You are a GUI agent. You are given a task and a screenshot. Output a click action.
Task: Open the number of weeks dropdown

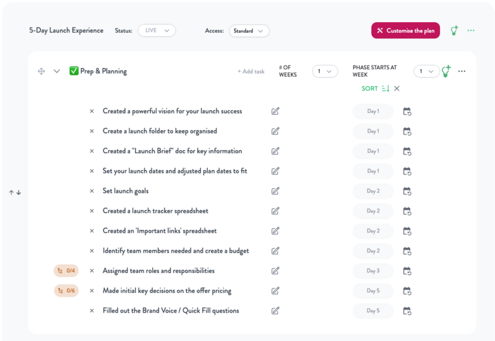(x=325, y=71)
